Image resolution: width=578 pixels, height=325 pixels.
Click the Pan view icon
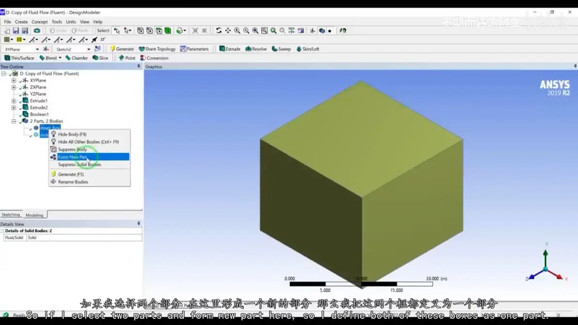pyautogui.click(x=228, y=31)
